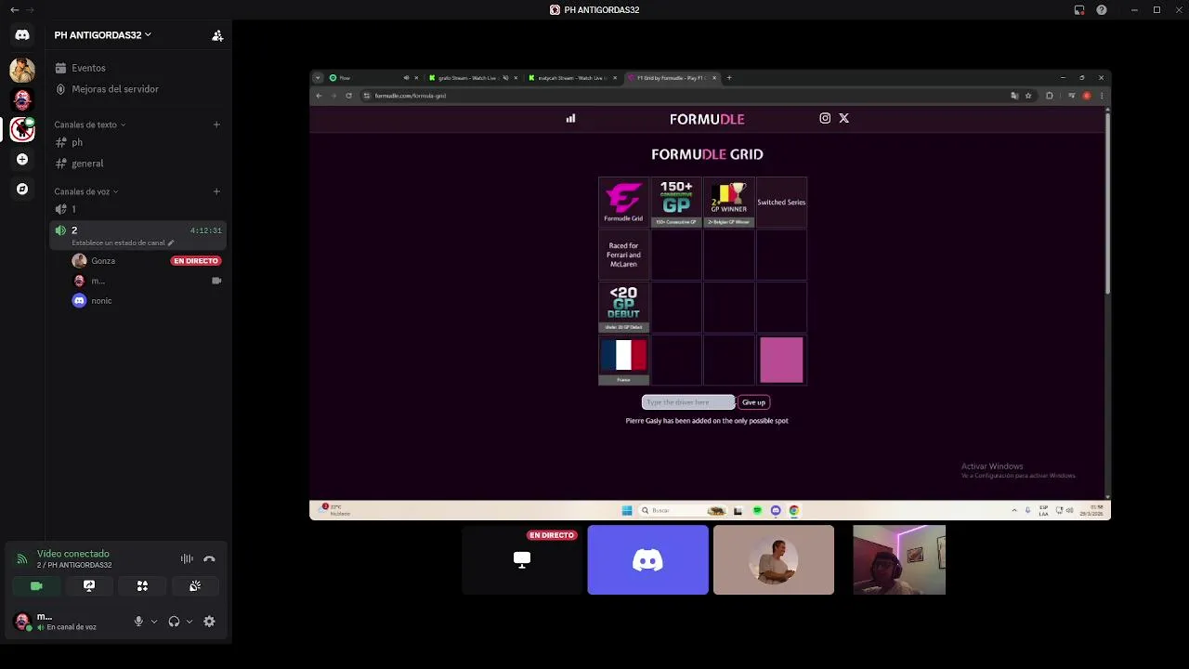
Task: Create a text channel with Canales de texto plus
Action: (x=216, y=125)
